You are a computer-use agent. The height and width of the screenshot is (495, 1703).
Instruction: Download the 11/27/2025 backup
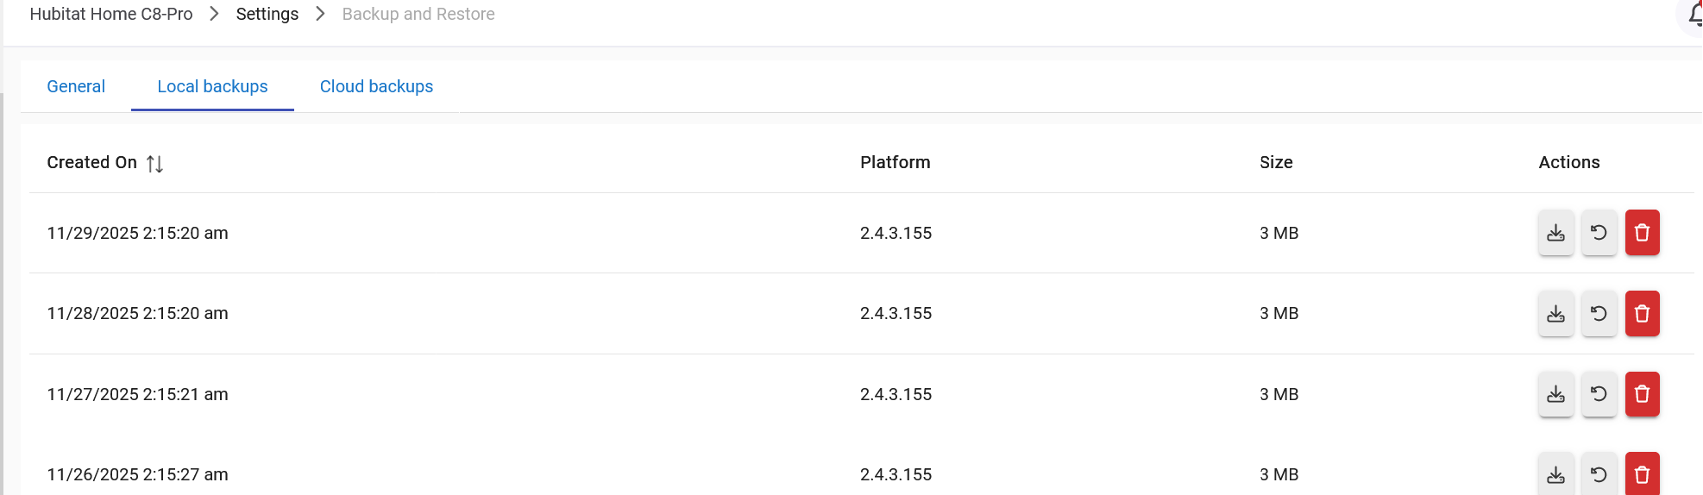pos(1555,394)
